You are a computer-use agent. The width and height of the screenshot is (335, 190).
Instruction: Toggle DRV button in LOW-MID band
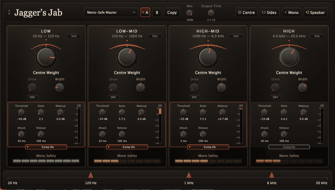coord(113,97)
